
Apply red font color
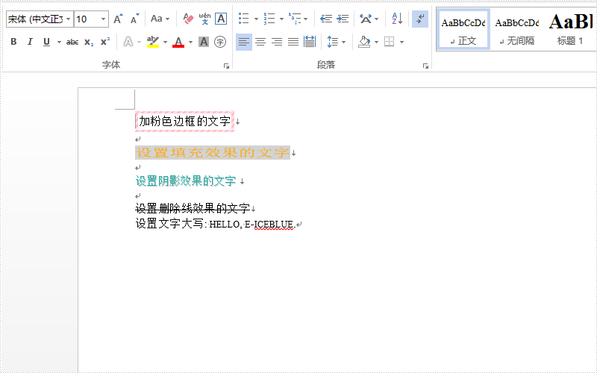click(x=178, y=42)
